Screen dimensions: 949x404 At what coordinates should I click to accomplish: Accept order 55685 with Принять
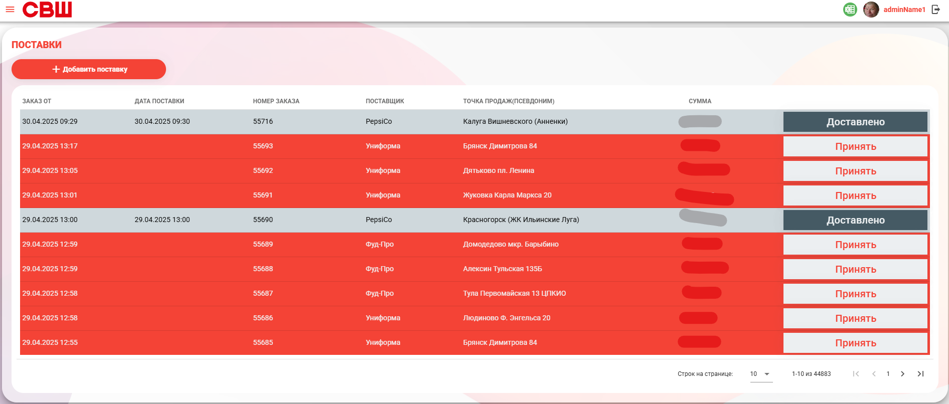click(x=855, y=343)
